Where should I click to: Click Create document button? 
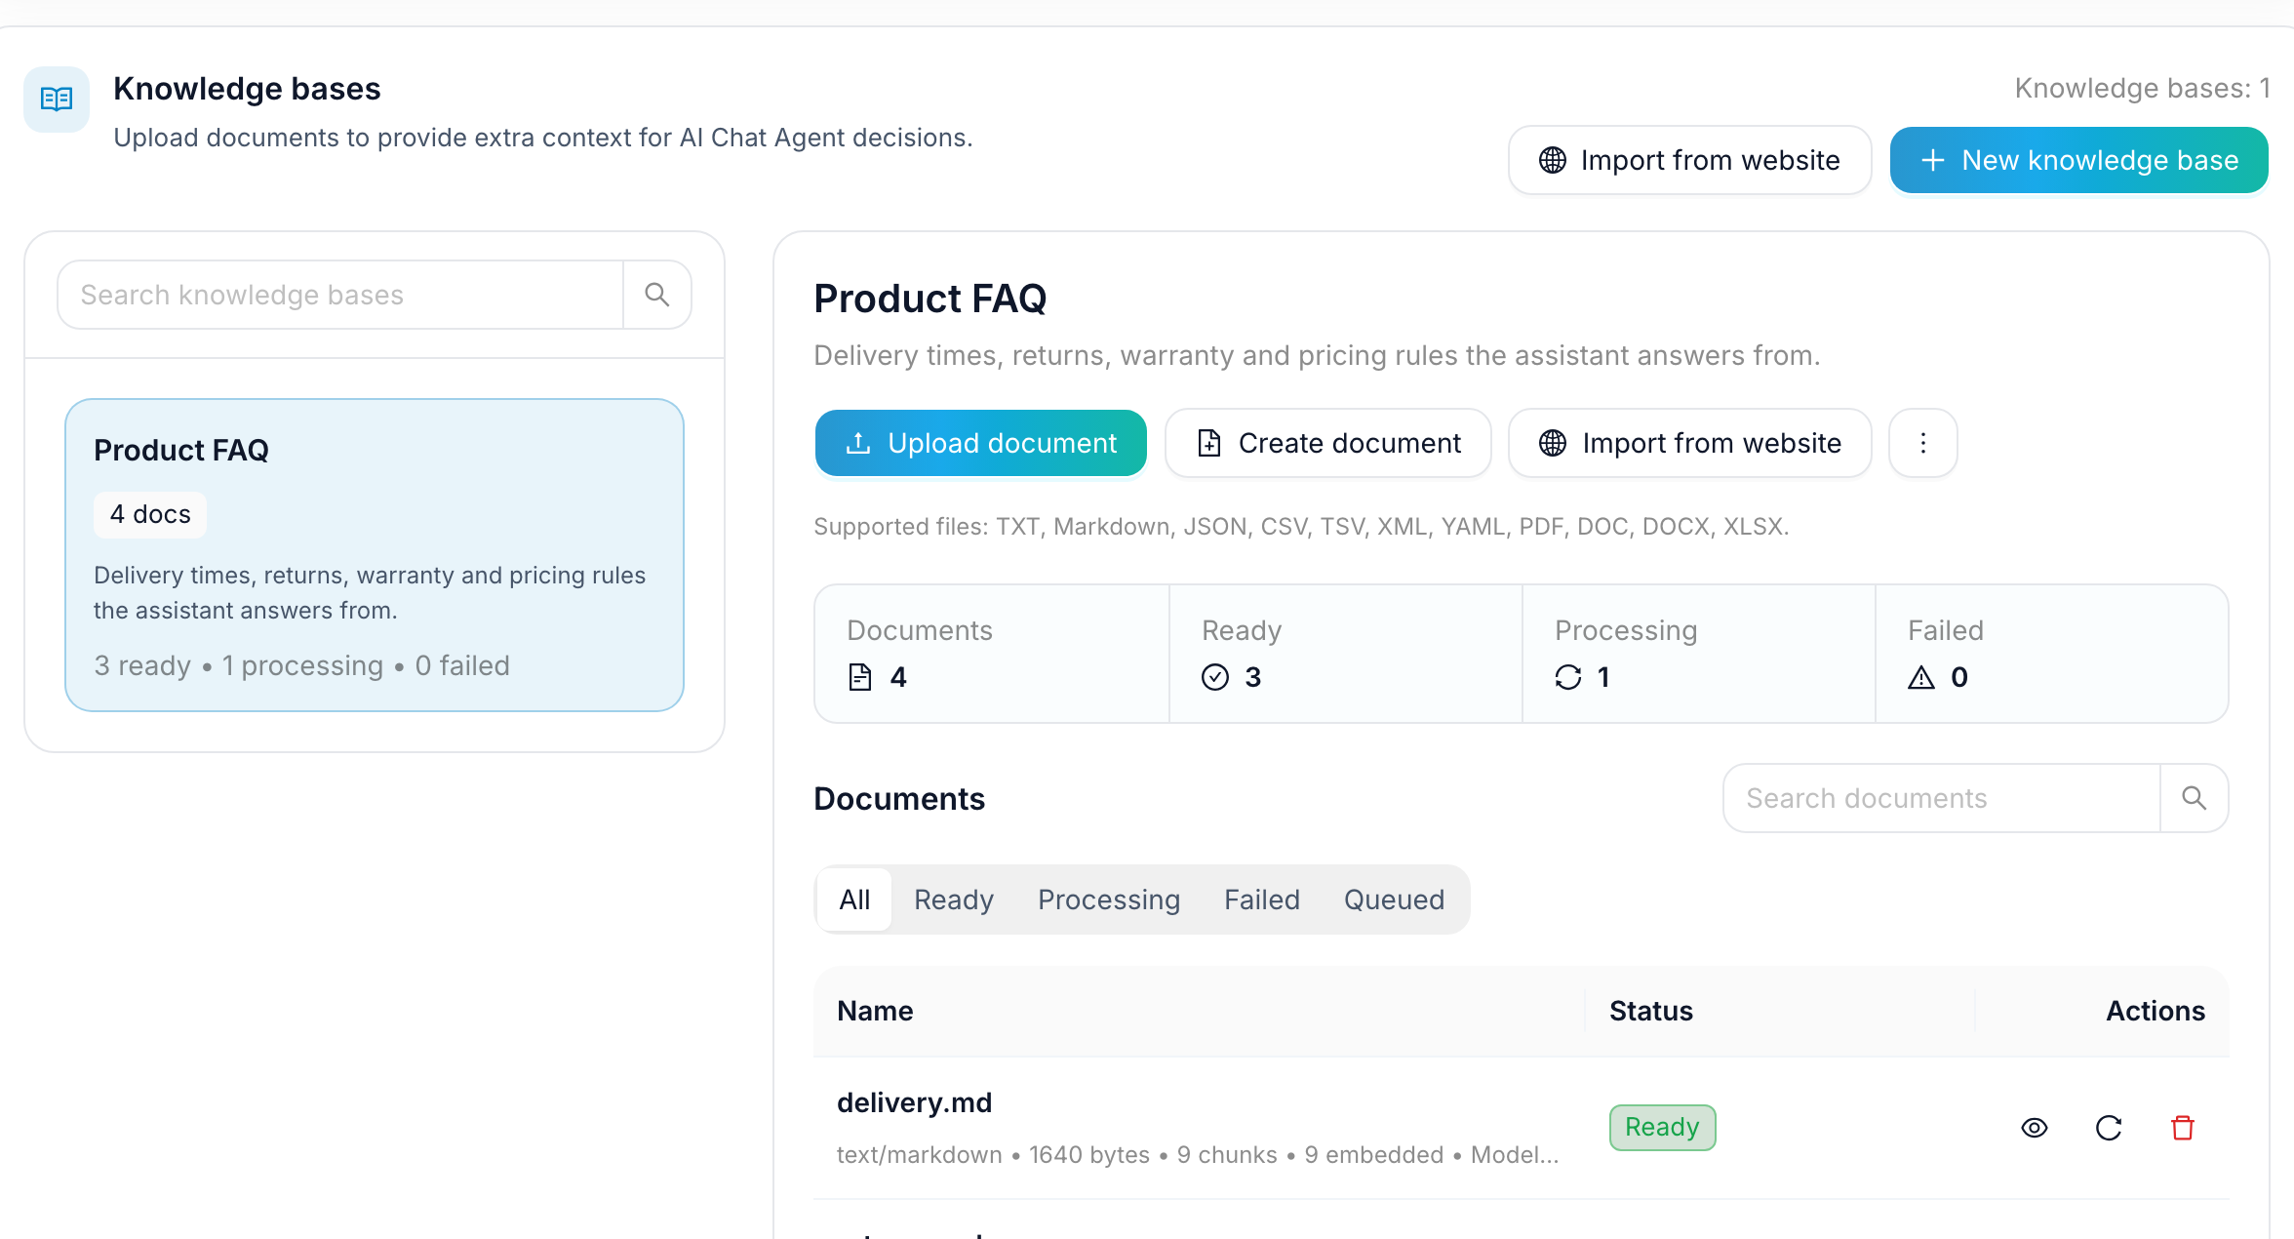1328,443
